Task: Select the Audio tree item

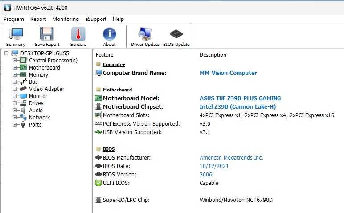Action: 36,111
